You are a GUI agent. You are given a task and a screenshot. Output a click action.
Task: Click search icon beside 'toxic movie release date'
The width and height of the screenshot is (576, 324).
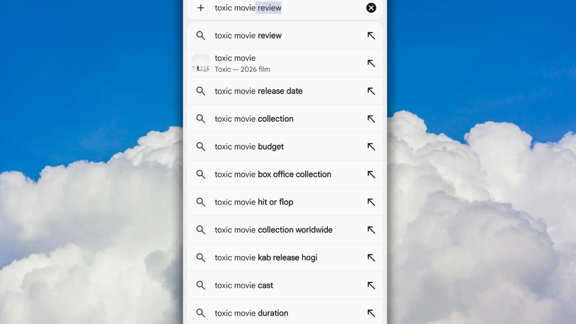pos(201,91)
